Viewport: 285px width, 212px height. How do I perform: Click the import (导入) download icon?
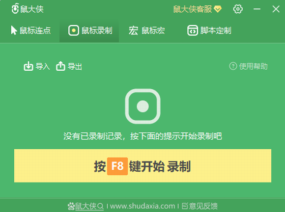28,66
